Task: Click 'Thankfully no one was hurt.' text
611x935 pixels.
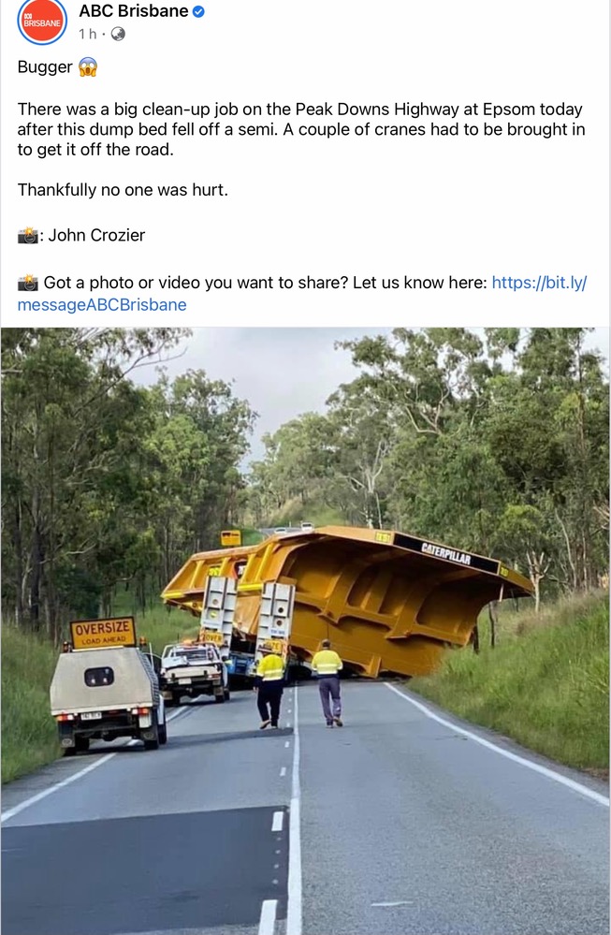Action: [123, 190]
